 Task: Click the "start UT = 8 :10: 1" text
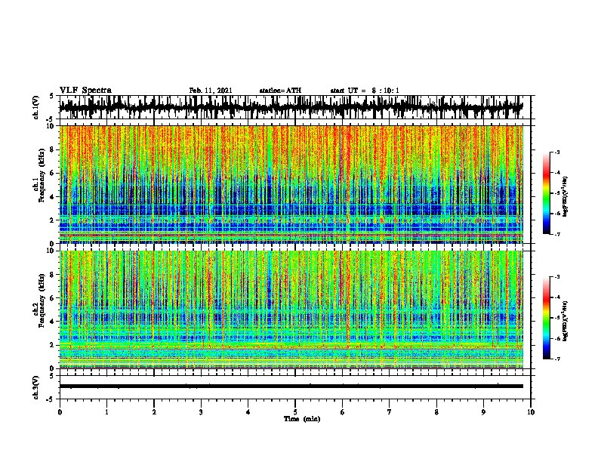click(365, 91)
